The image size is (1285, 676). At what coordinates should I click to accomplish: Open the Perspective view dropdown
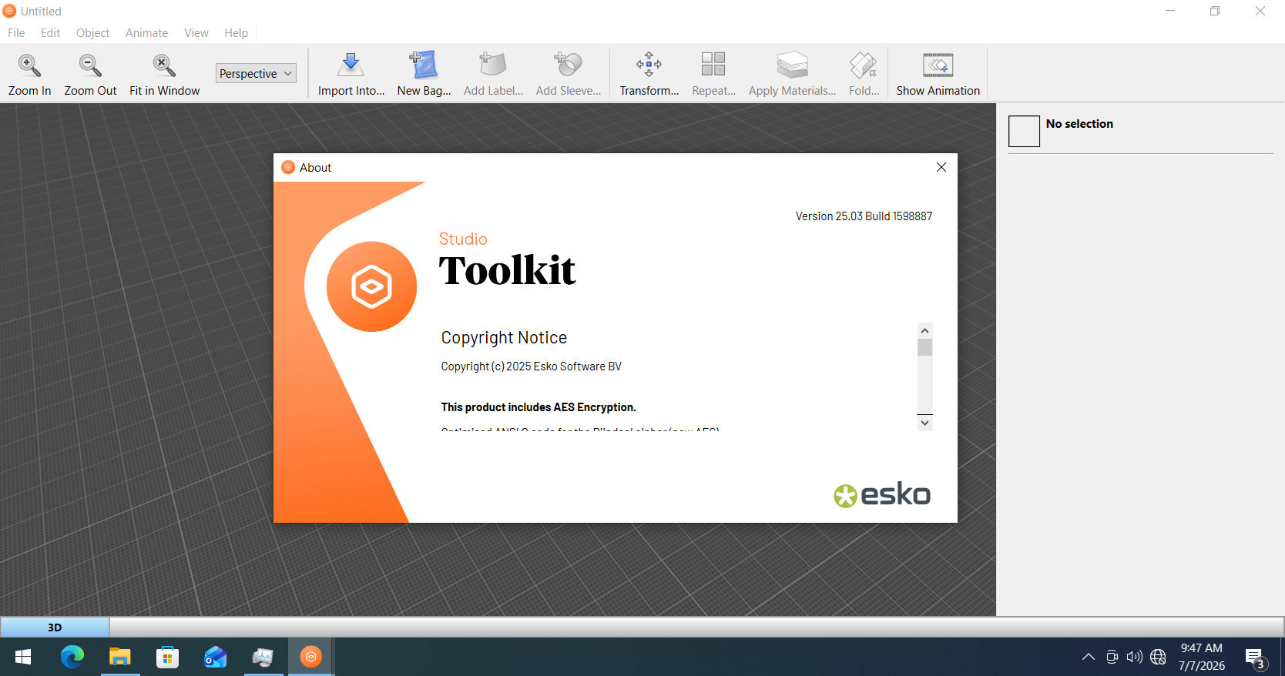[x=256, y=73]
